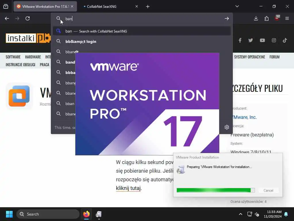Open SYSTEMY OPERACYJNE menu
This screenshot has height=221, width=294.
249,57
